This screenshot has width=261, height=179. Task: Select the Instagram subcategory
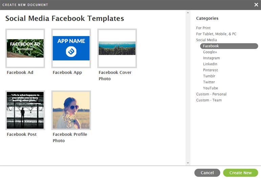(x=211, y=58)
